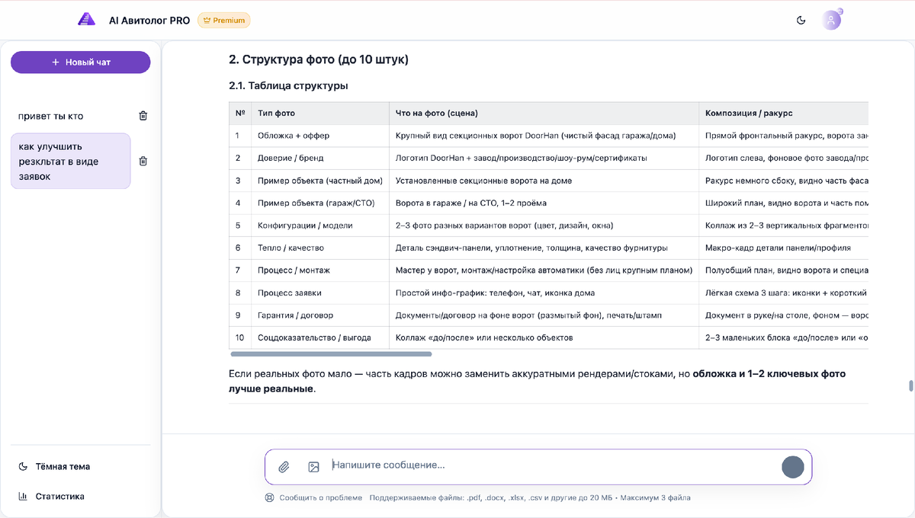This screenshot has width=915, height=518.
Task: Click the AI Авитолог PRO logo icon
Action: pyautogui.click(x=86, y=20)
